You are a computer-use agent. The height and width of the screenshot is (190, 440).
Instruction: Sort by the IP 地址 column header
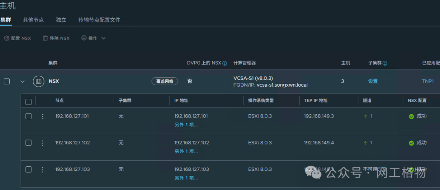(x=181, y=100)
